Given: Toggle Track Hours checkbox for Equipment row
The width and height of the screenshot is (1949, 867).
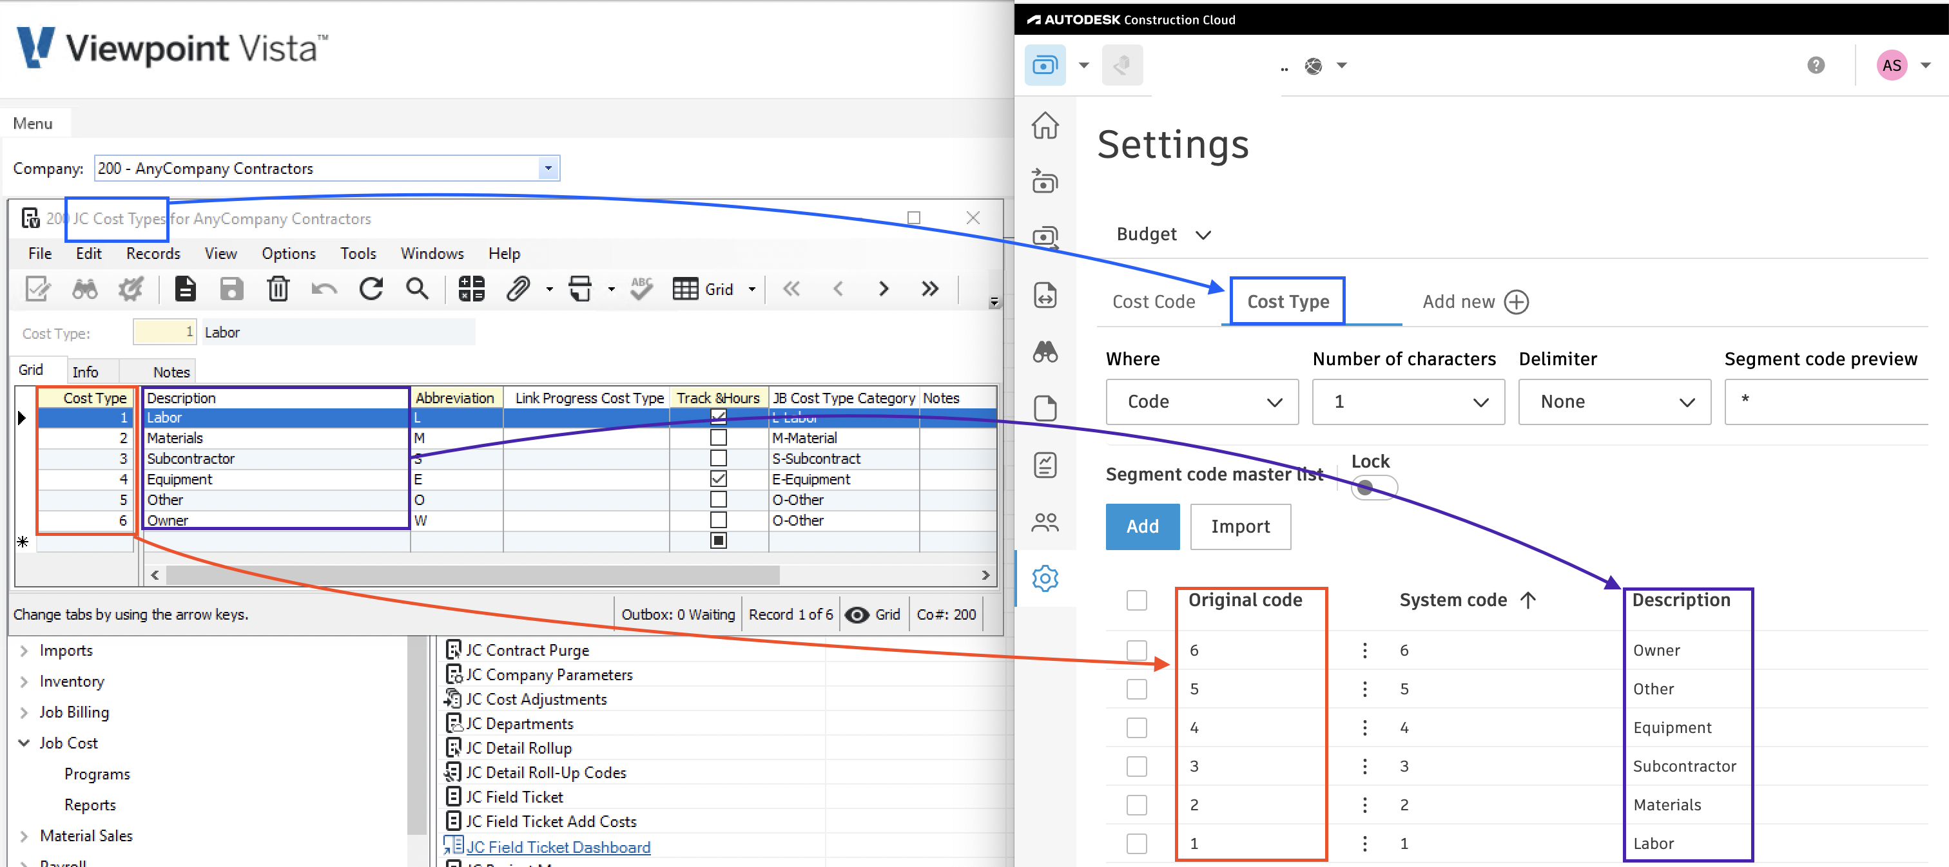Looking at the screenshot, I should 718,479.
